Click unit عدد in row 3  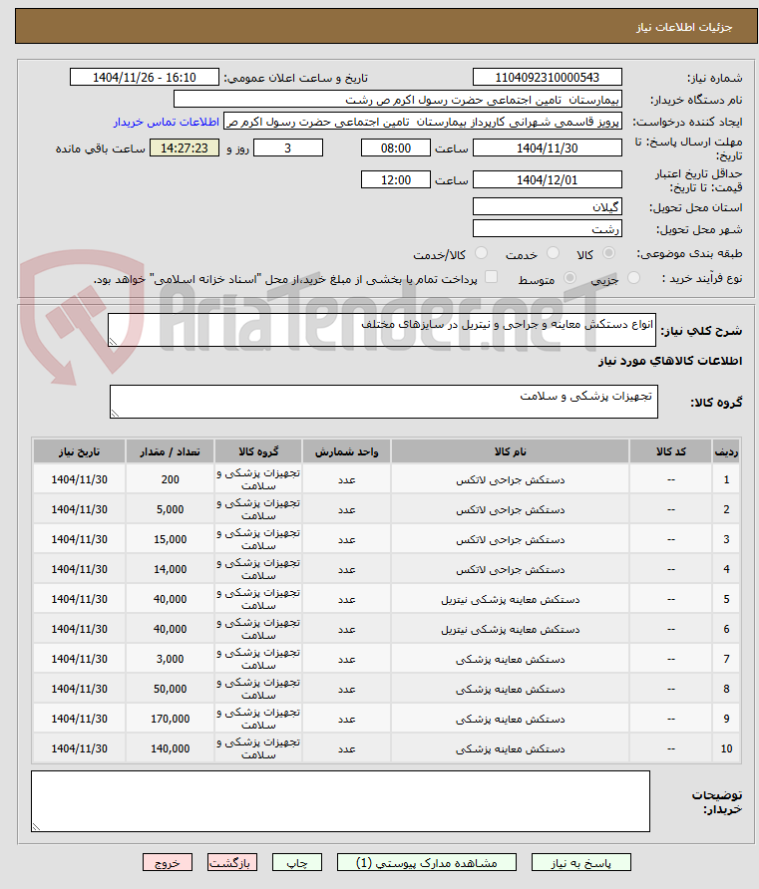point(347,540)
